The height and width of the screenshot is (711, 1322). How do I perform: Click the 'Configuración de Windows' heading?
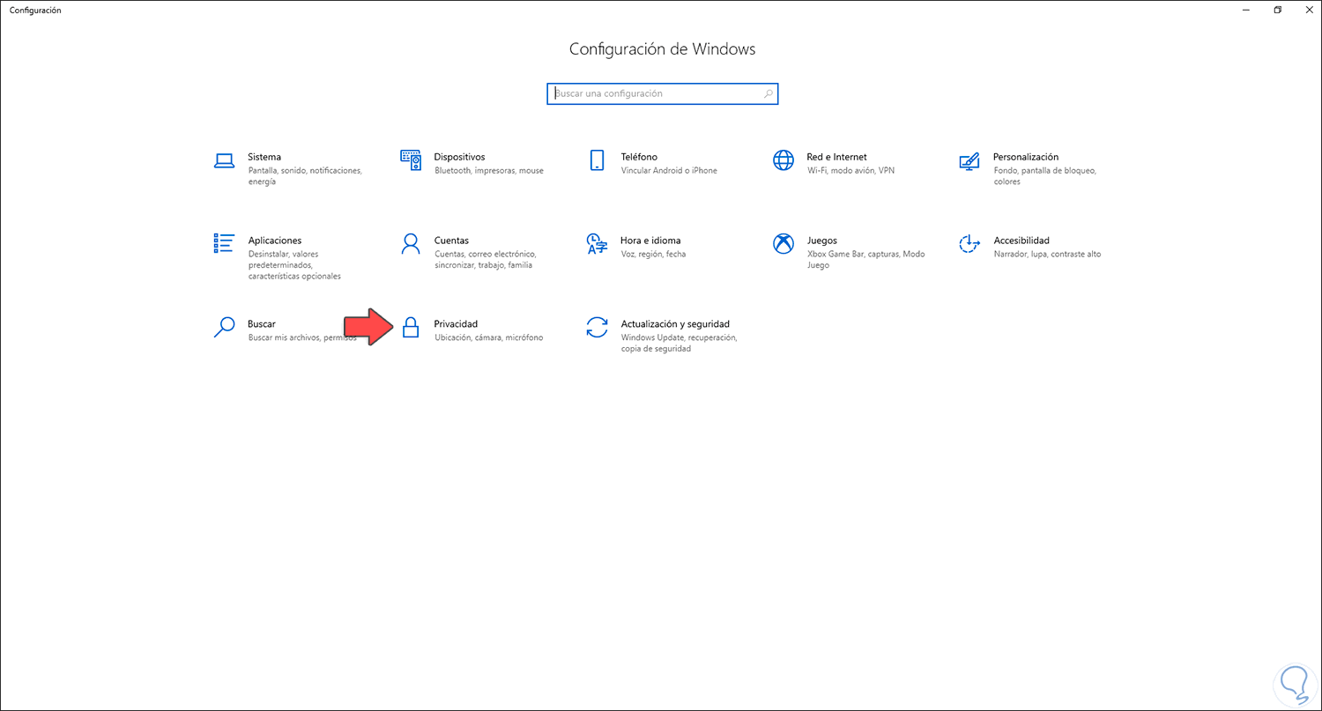[662, 49]
